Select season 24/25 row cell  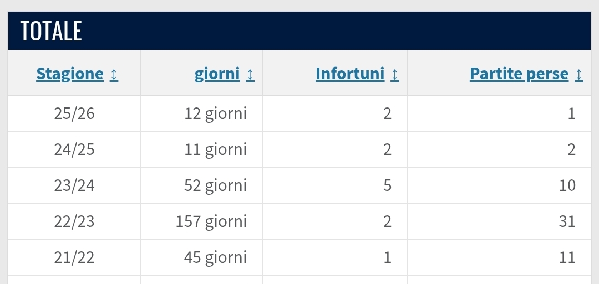pos(74,149)
